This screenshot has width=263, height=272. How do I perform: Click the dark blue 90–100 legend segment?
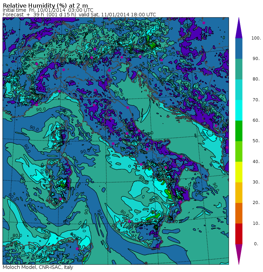239,49
